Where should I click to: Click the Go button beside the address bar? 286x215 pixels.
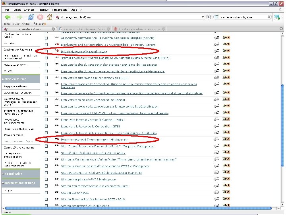coord(209,17)
